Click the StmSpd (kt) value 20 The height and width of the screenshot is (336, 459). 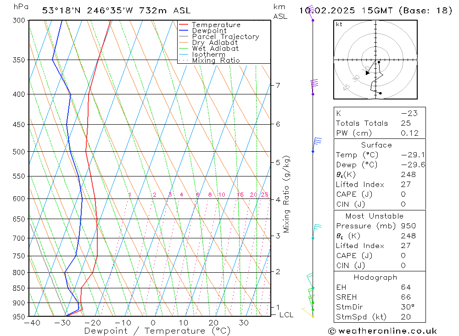[406, 317]
